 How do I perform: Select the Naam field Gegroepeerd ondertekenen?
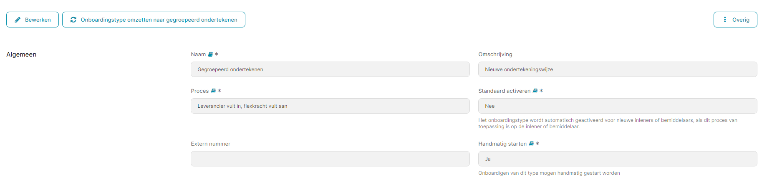(x=330, y=69)
